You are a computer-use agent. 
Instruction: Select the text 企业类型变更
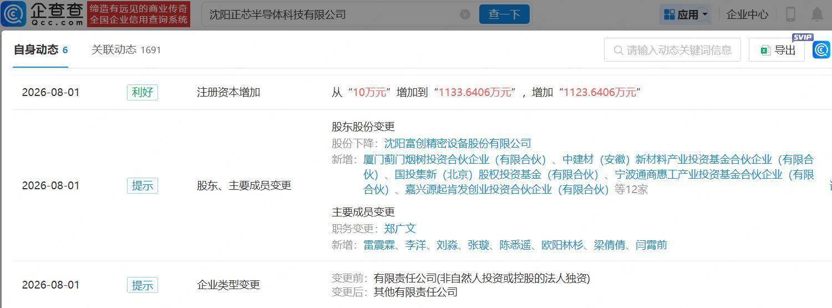[x=229, y=285]
